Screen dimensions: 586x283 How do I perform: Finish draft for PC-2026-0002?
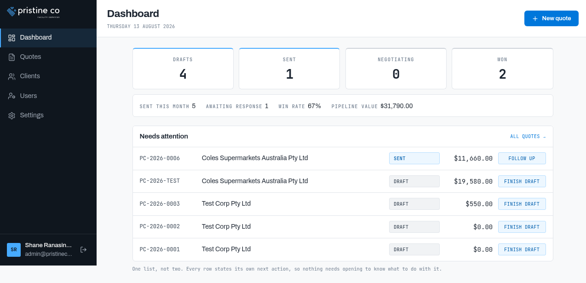click(522, 227)
